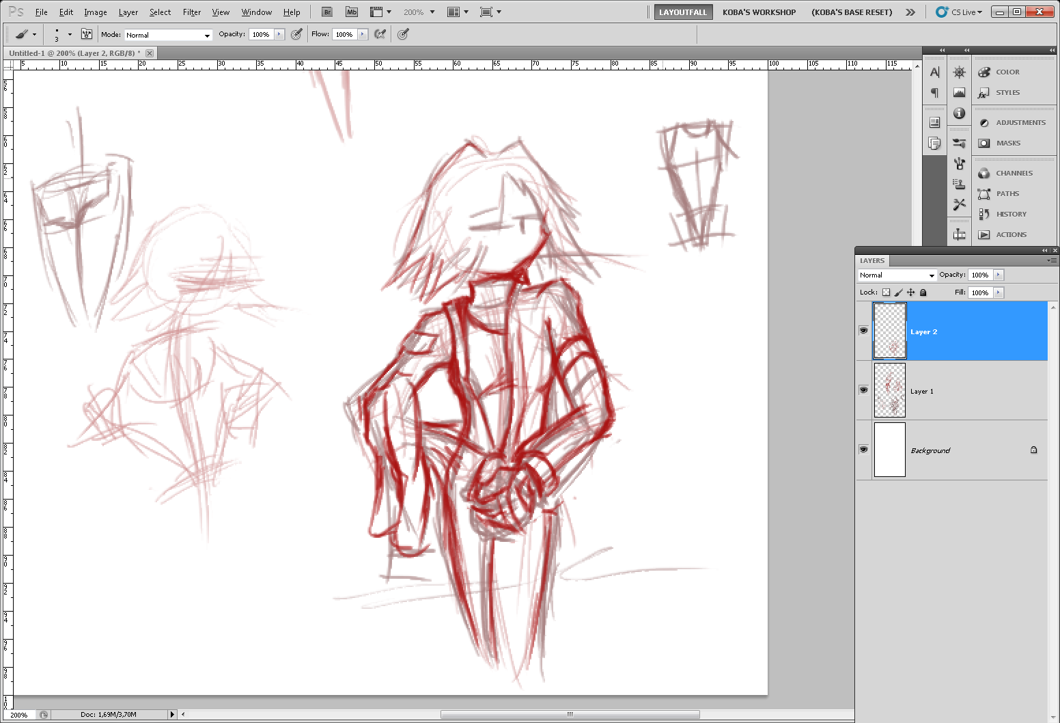Open the Brush Preset picker arrow
This screenshot has width=1060, height=723.
(70, 34)
